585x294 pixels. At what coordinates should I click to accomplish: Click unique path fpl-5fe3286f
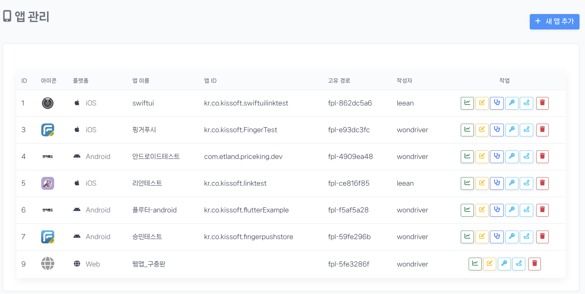pos(348,264)
